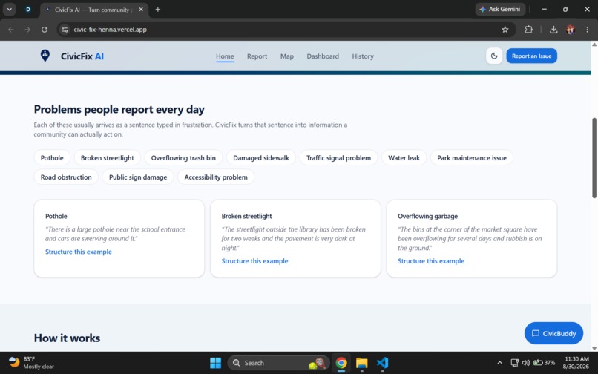Click the battery 37% indicator
Screen dimensions: 598x374
pyautogui.click(x=545, y=363)
